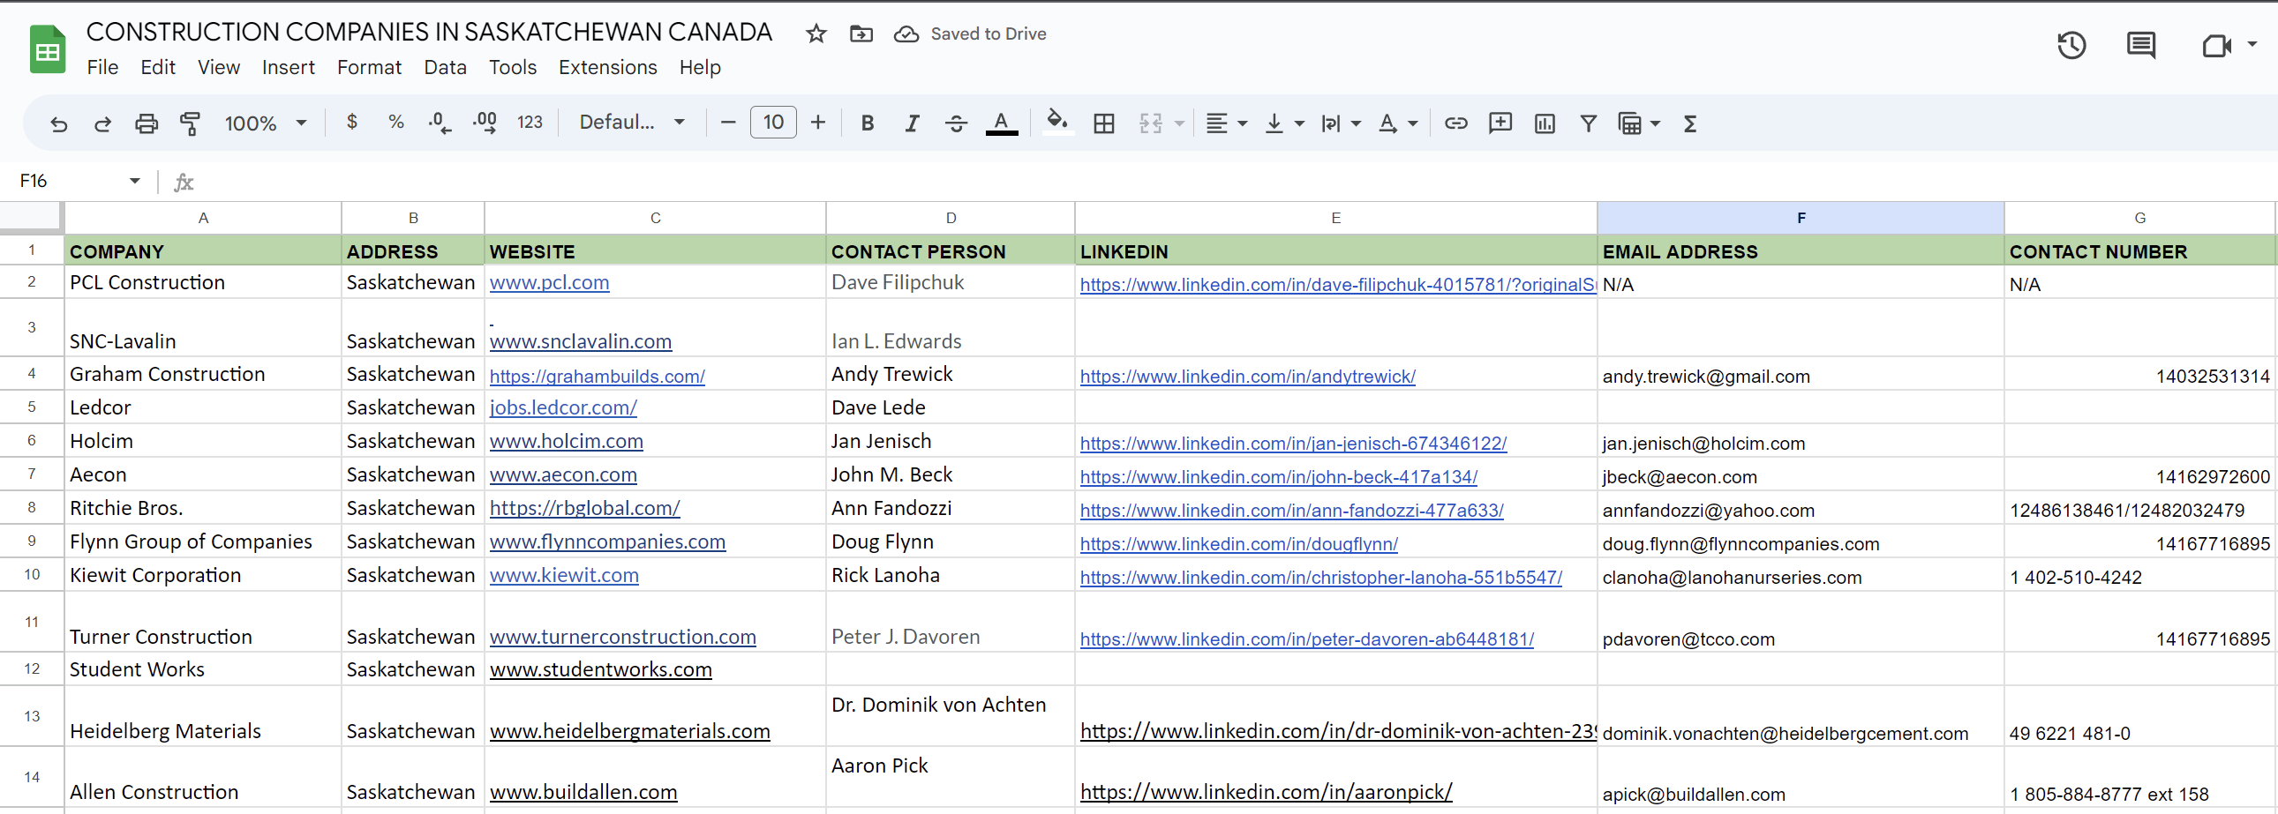Increase font size with plus button
Image resolution: width=2278 pixels, height=814 pixels.
(818, 123)
